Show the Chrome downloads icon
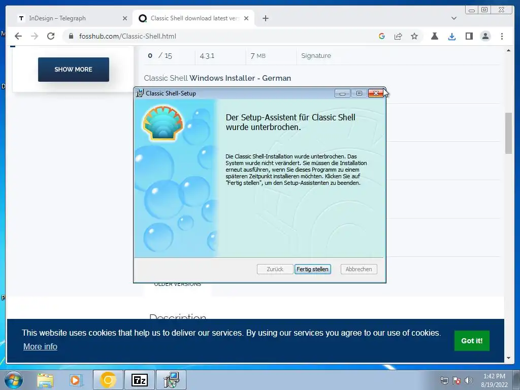 click(x=451, y=36)
